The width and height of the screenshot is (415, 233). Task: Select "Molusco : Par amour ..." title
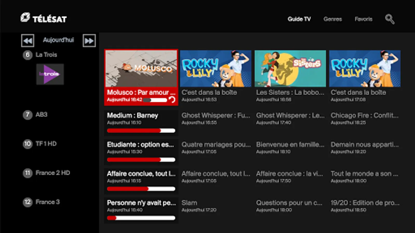point(141,92)
